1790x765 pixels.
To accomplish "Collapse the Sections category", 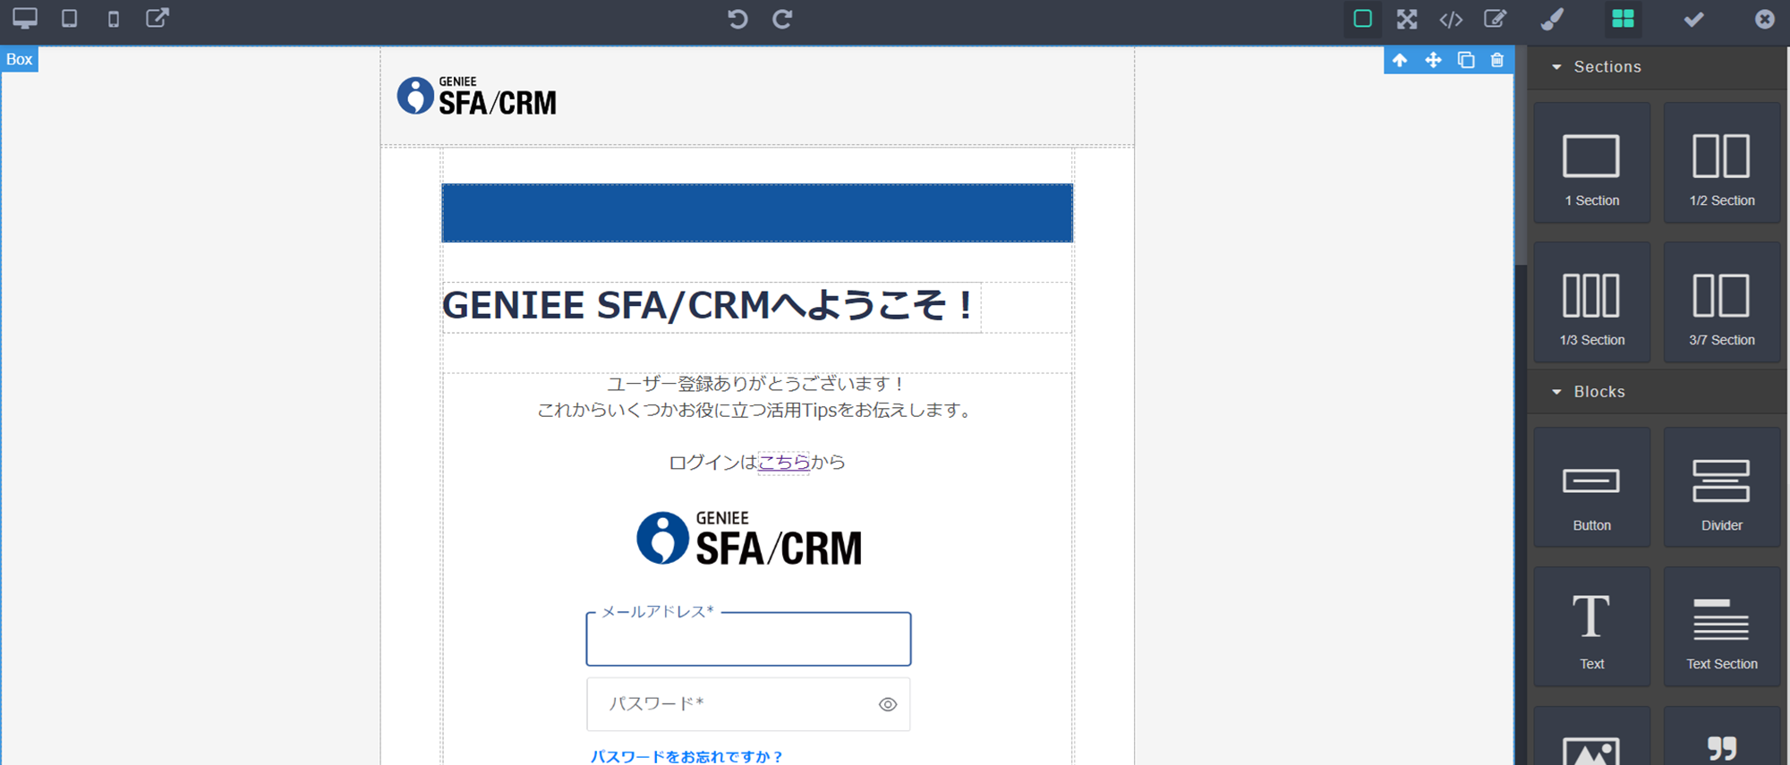I will [1658, 67].
